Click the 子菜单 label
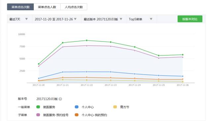This screenshot has height=121, width=212. (x=23, y=115)
